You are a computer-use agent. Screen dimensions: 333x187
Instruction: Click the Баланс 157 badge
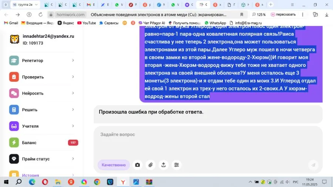[73, 143]
